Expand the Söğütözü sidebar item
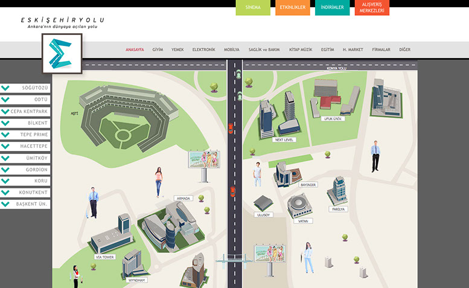Viewport: 469px width, 288px height. pyautogui.click(x=25, y=88)
